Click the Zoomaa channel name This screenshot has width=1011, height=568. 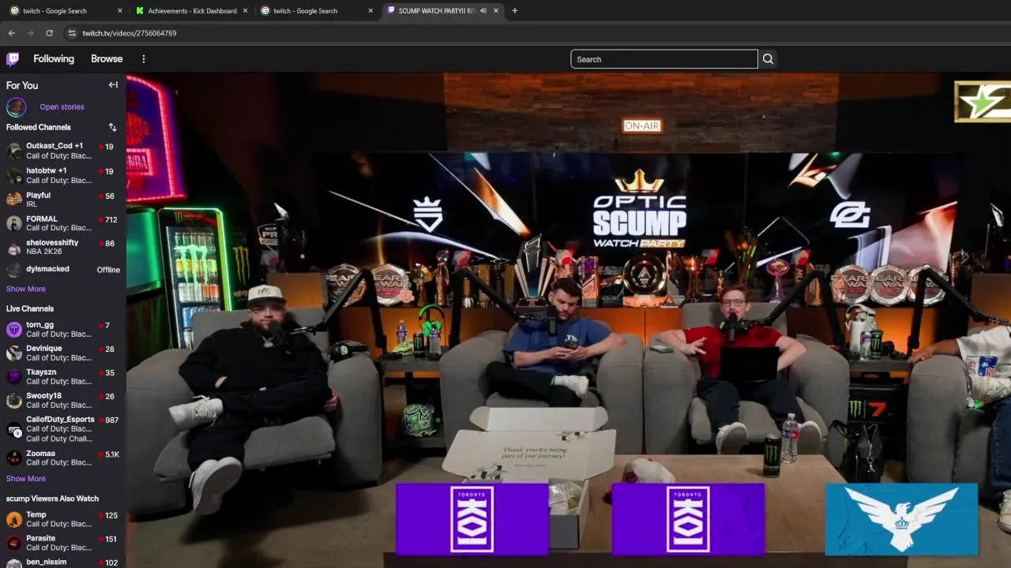pyautogui.click(x=40, y=454)
